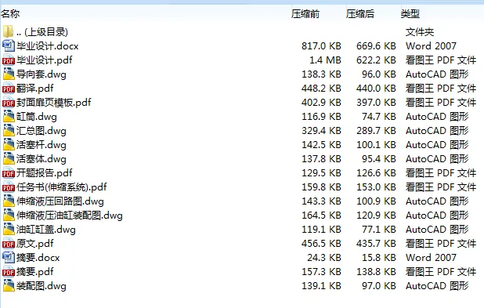Click the PDF icon of 摘要.pdf
The width and height of the screenshot is (484, 308).
point(9,271)
